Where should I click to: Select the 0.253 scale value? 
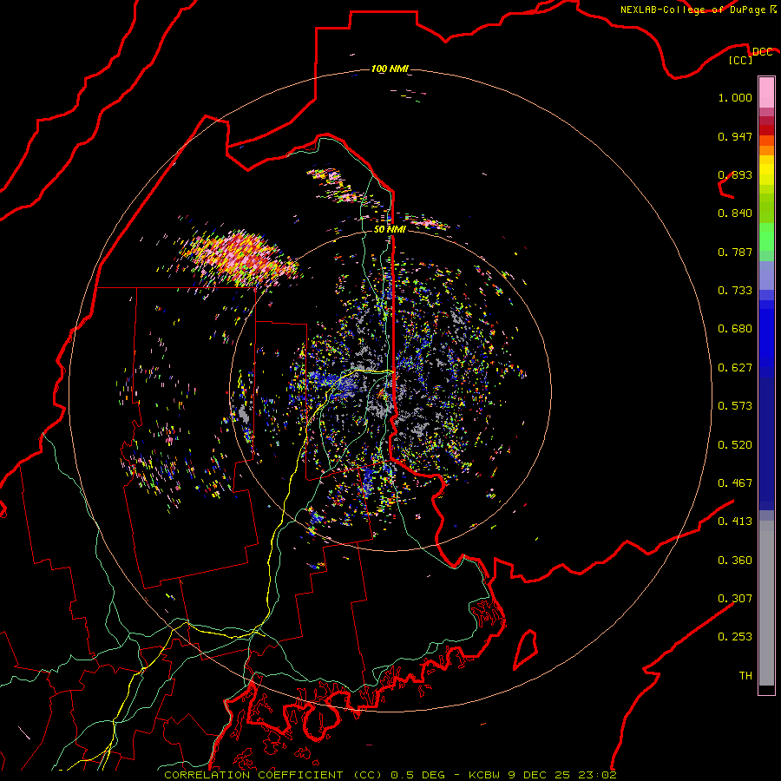point(735,637)
